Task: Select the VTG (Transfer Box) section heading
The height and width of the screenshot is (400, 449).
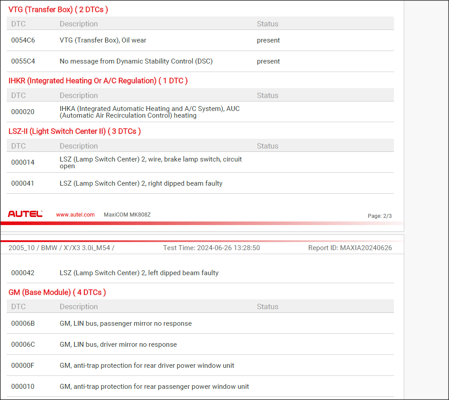Action: pyautogui.click(x=58, y=9)
